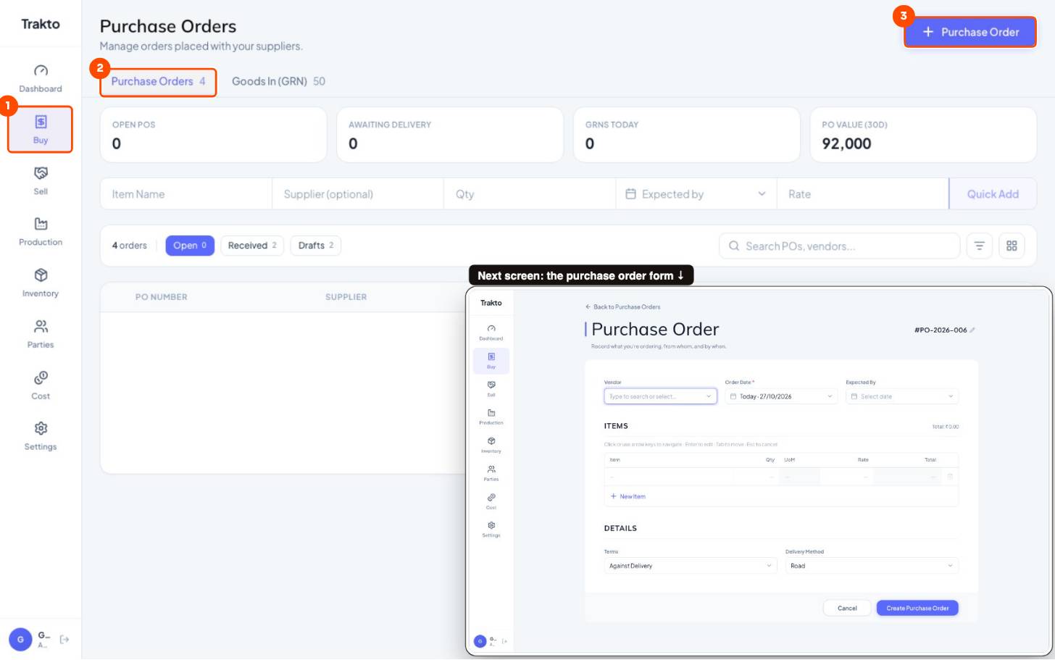
Task: Follow the Back to Purchase Orders link
Action: point(623,307)
